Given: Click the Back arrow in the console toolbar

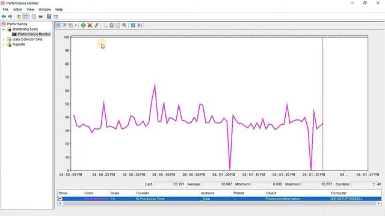Looking at the screenshot, I should 4,16.
